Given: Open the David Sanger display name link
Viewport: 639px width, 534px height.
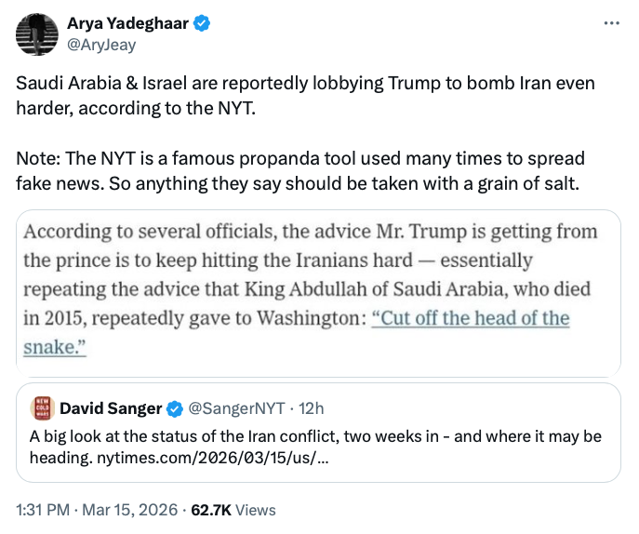Looking at the screenshot, I should tap(111, 407).
